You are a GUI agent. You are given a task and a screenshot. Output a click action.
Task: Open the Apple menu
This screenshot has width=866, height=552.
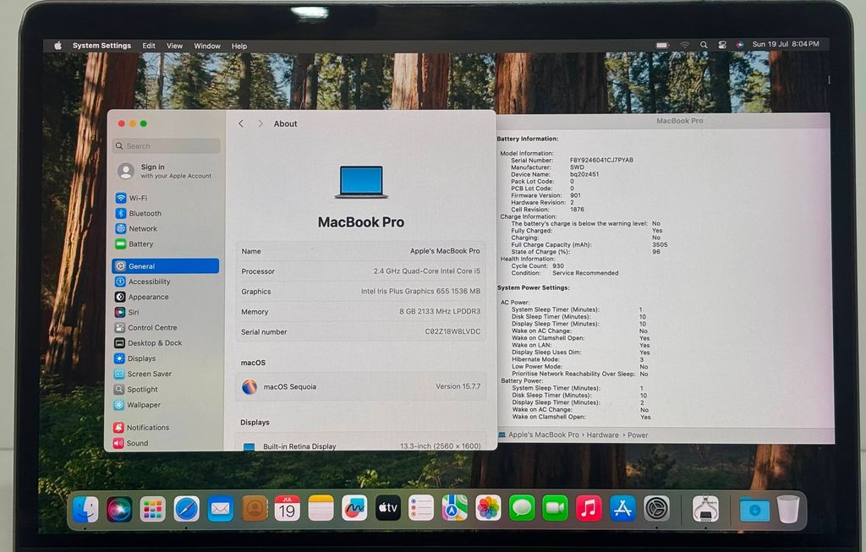pyautogui.click(x=58, y=46)
